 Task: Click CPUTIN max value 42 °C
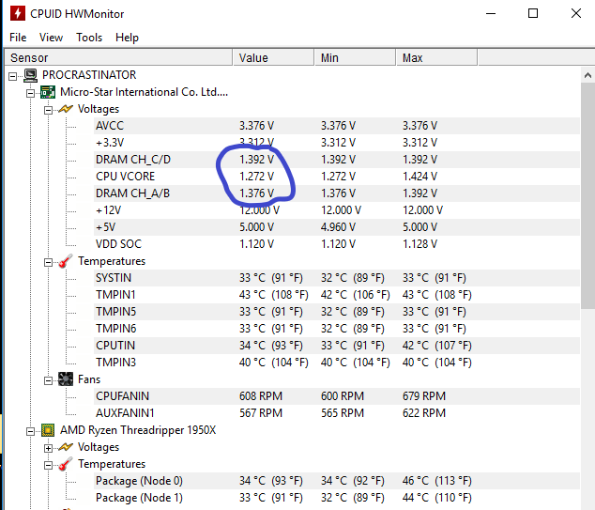[x=436, y=346]
